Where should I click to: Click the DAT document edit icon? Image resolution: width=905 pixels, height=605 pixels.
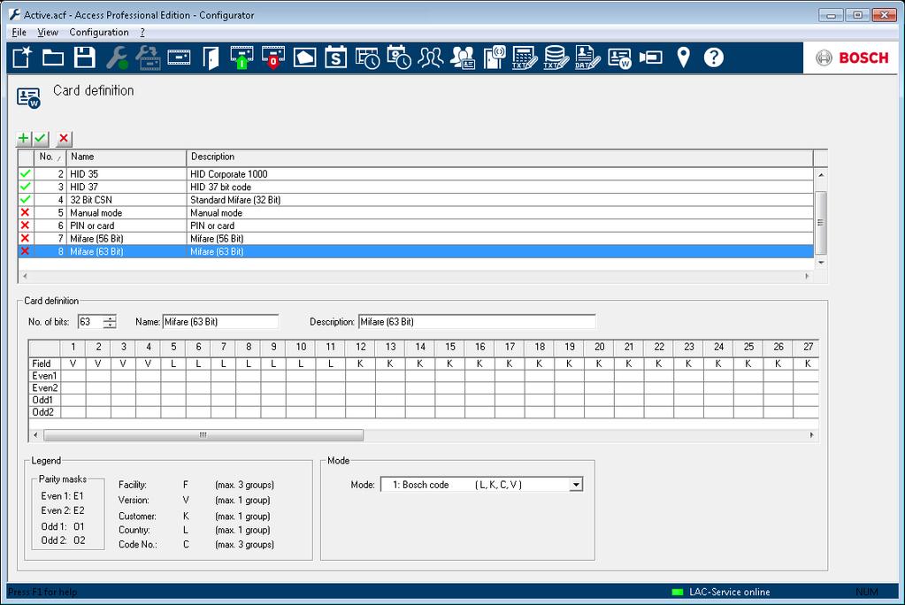pos(587,57)
